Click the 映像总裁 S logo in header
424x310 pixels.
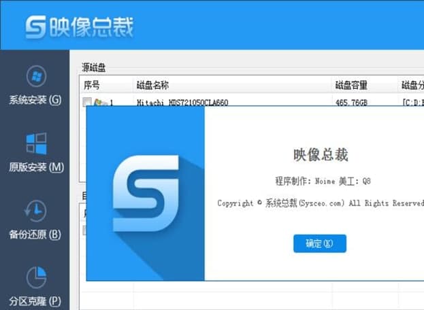[x=35, y=27]
